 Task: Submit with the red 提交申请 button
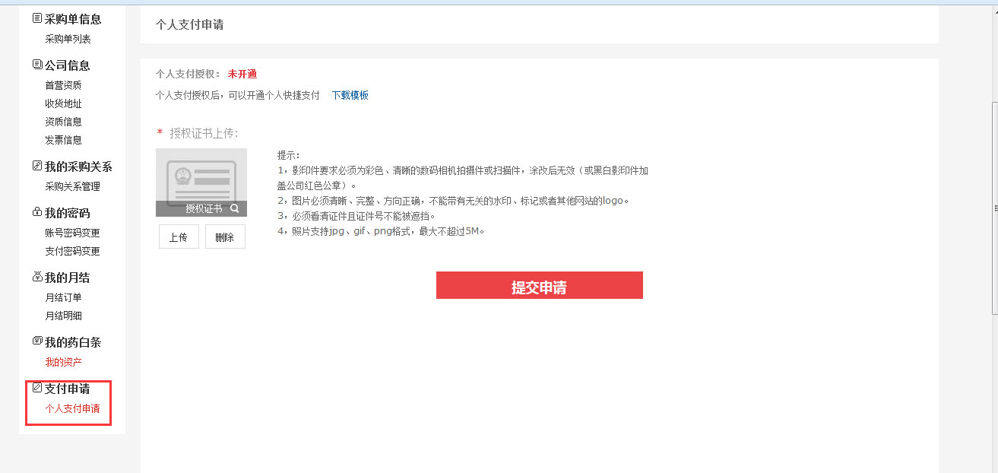coord(539,285)
